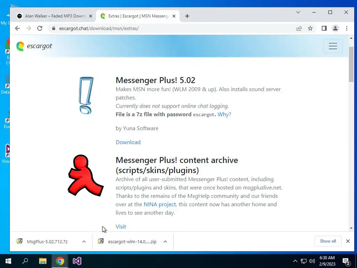Click the scrollbar up arrow
Image resolution: width=357 pixels, height=268 pixels.
click(x=351, y=38)
